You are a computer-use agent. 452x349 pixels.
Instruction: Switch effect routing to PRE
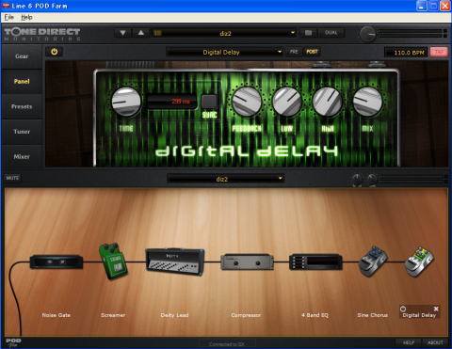click(x=294, y=52)
